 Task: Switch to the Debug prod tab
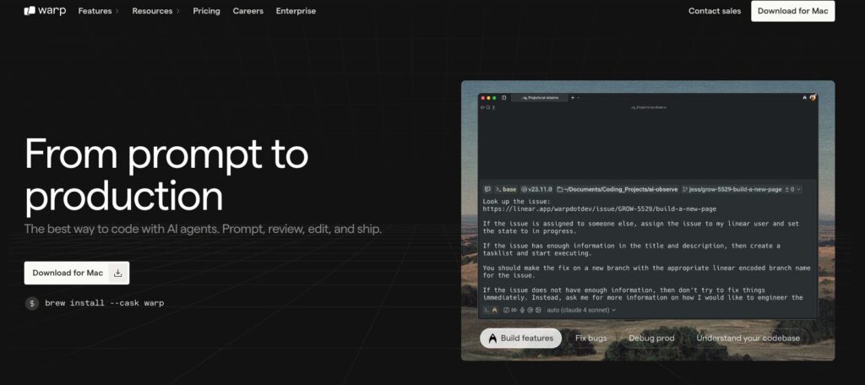tap(651, 338)
